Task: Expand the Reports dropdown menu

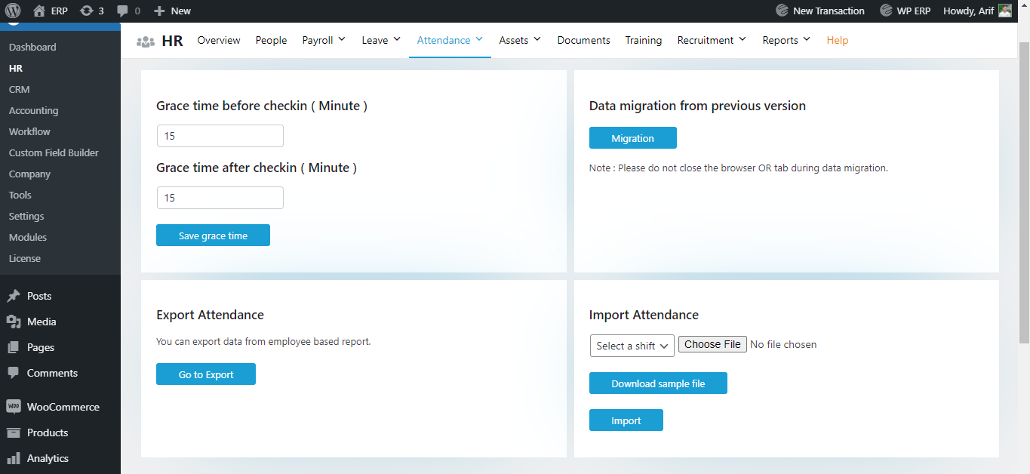Action: click(786, 40)
